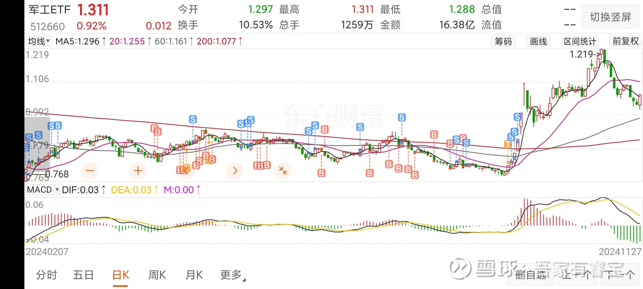Toggle the 筹码 chip distribution view
Screen dimensions: 643x289
tap(503, 41)
